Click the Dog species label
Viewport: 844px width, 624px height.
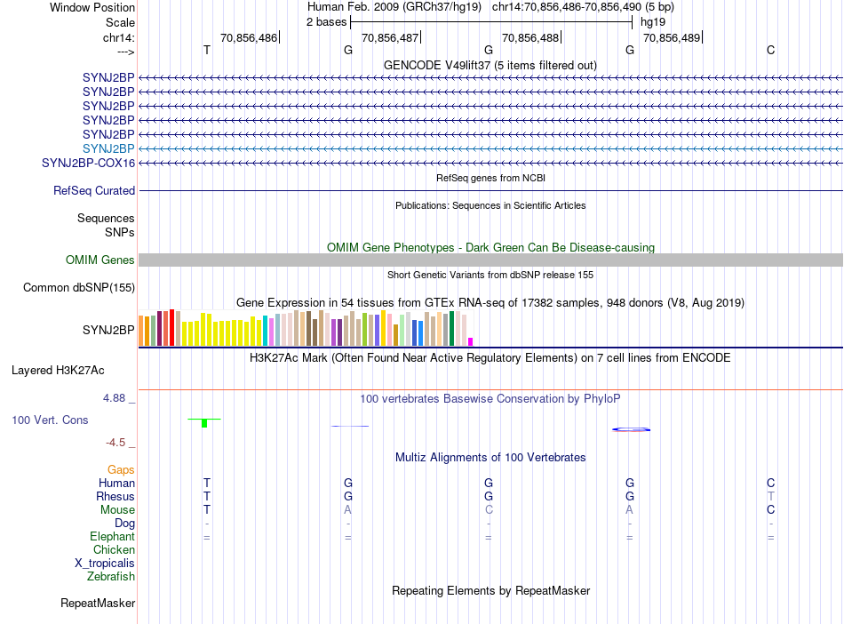tap(124, 524)
